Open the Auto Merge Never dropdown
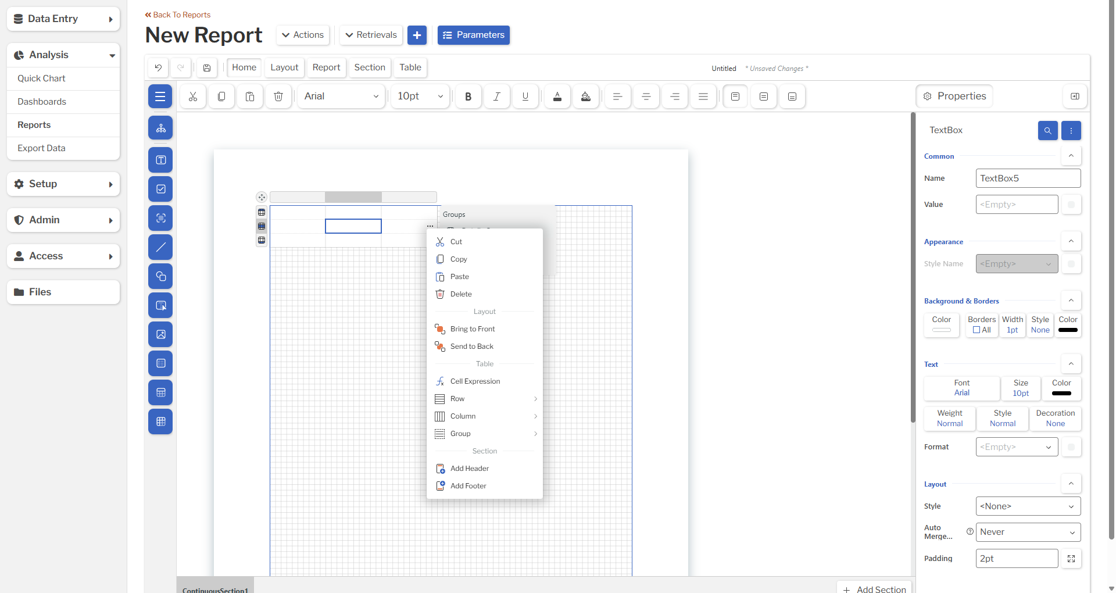The image size is (1116, 593). tap(1028, 532)
